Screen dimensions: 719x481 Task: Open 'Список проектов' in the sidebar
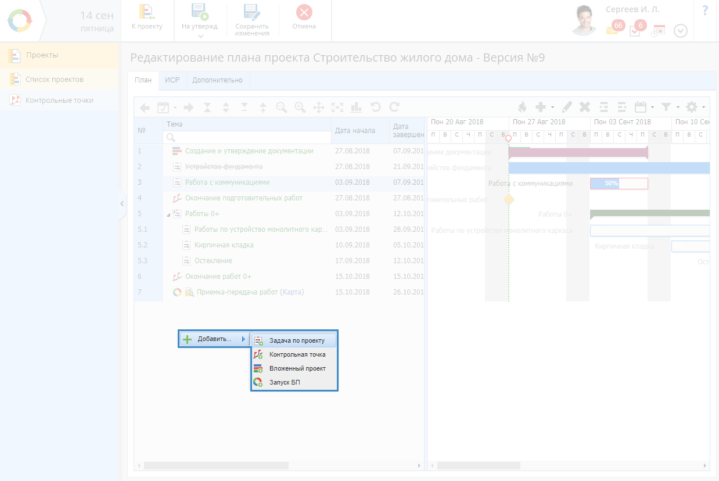[x=55, y=80]
